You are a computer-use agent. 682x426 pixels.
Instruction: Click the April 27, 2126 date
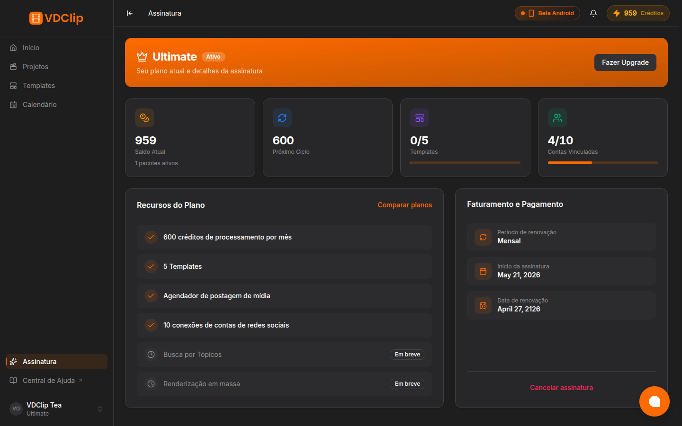[519, 309]
